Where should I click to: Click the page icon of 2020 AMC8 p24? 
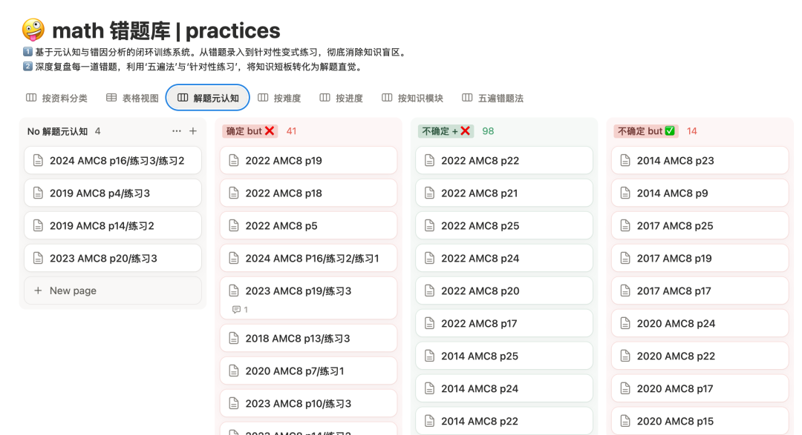(x=625, y=324)
